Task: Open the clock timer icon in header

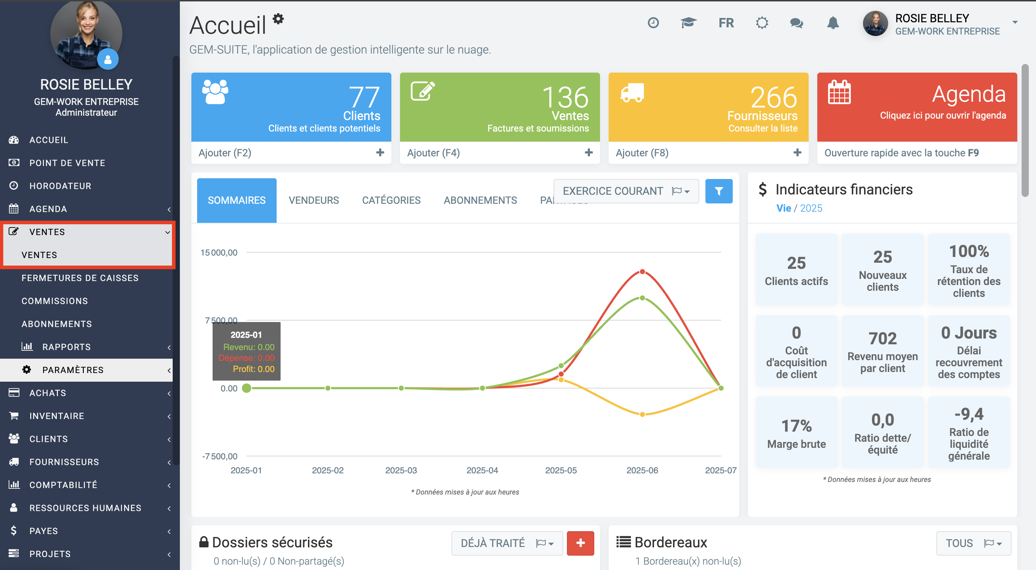Action: tap(653, 23)
